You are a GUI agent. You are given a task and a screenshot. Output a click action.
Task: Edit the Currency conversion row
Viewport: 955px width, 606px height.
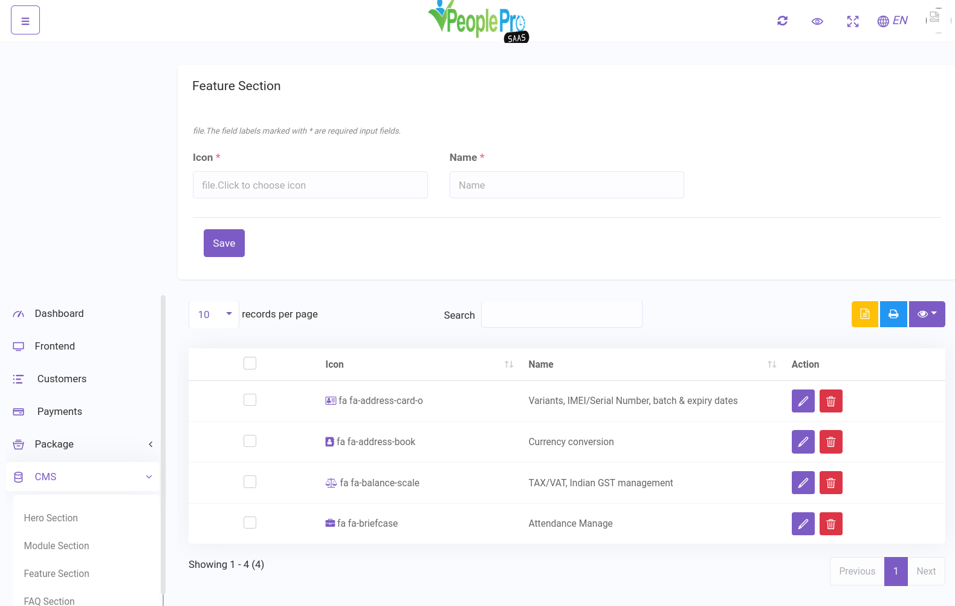(x=803, y=442)
